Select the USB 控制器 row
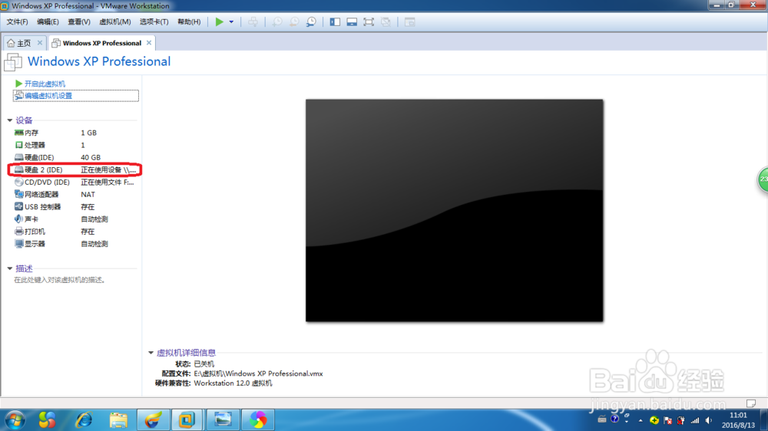The height and width of the screenshot is (431, 768). coord(74,207)
